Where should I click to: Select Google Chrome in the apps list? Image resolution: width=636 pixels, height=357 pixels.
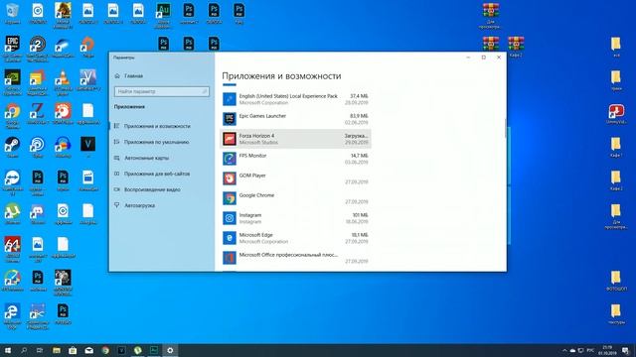[295, 198]
